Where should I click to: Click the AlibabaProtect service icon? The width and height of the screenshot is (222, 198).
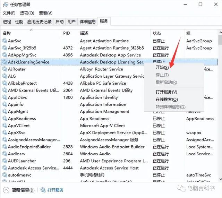(x=5, y=83)
